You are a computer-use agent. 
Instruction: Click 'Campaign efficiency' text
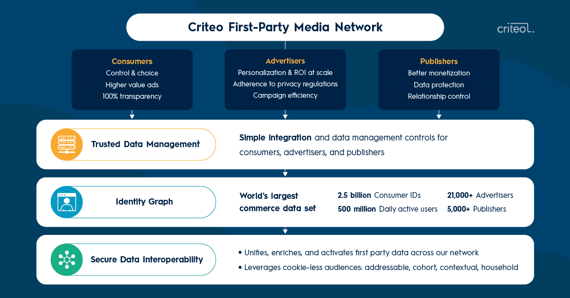click(285, 95)
